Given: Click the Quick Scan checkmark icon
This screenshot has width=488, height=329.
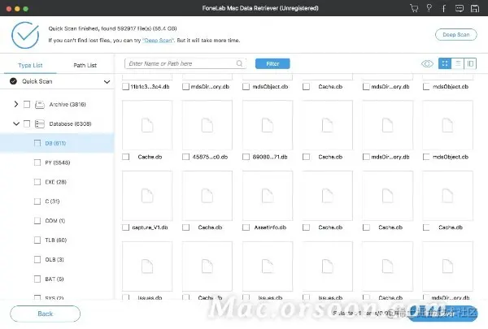Looking at the screenshot, I should (13, 81).
